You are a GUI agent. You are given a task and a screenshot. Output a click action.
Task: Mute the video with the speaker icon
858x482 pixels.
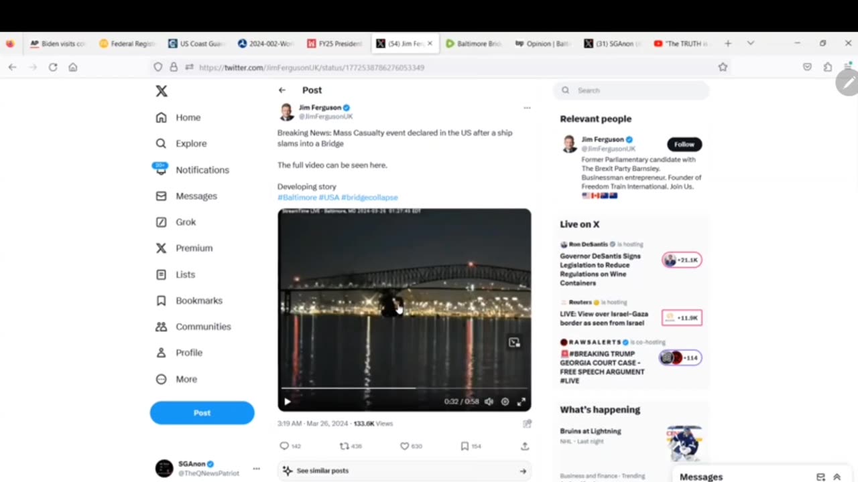tap(489, 402)
